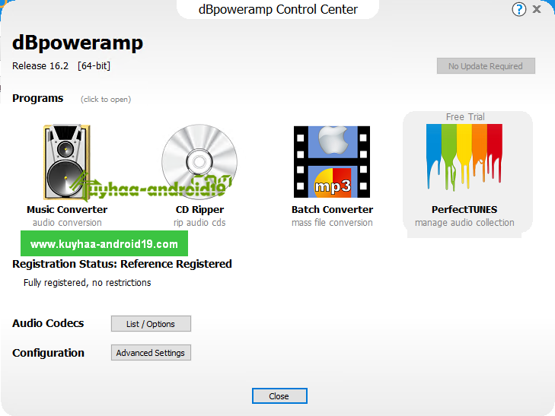Click the Batch Converter label
The image size is (555, 416).
332,210
